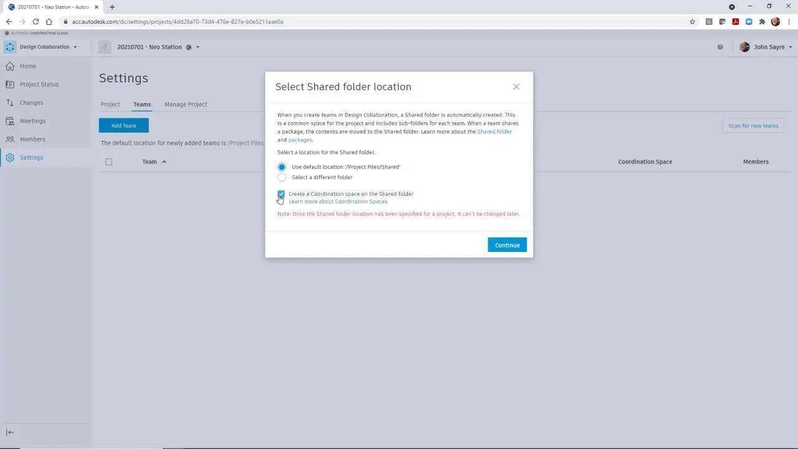Click the Add Team button
Viewport: 798px width, 449px height.
[x=123, y=125]
